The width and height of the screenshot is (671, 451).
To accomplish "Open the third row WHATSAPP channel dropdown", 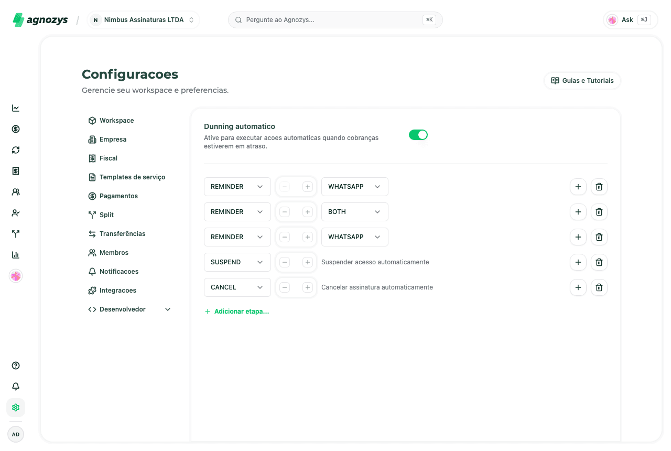I will click(x=355, y=237).
